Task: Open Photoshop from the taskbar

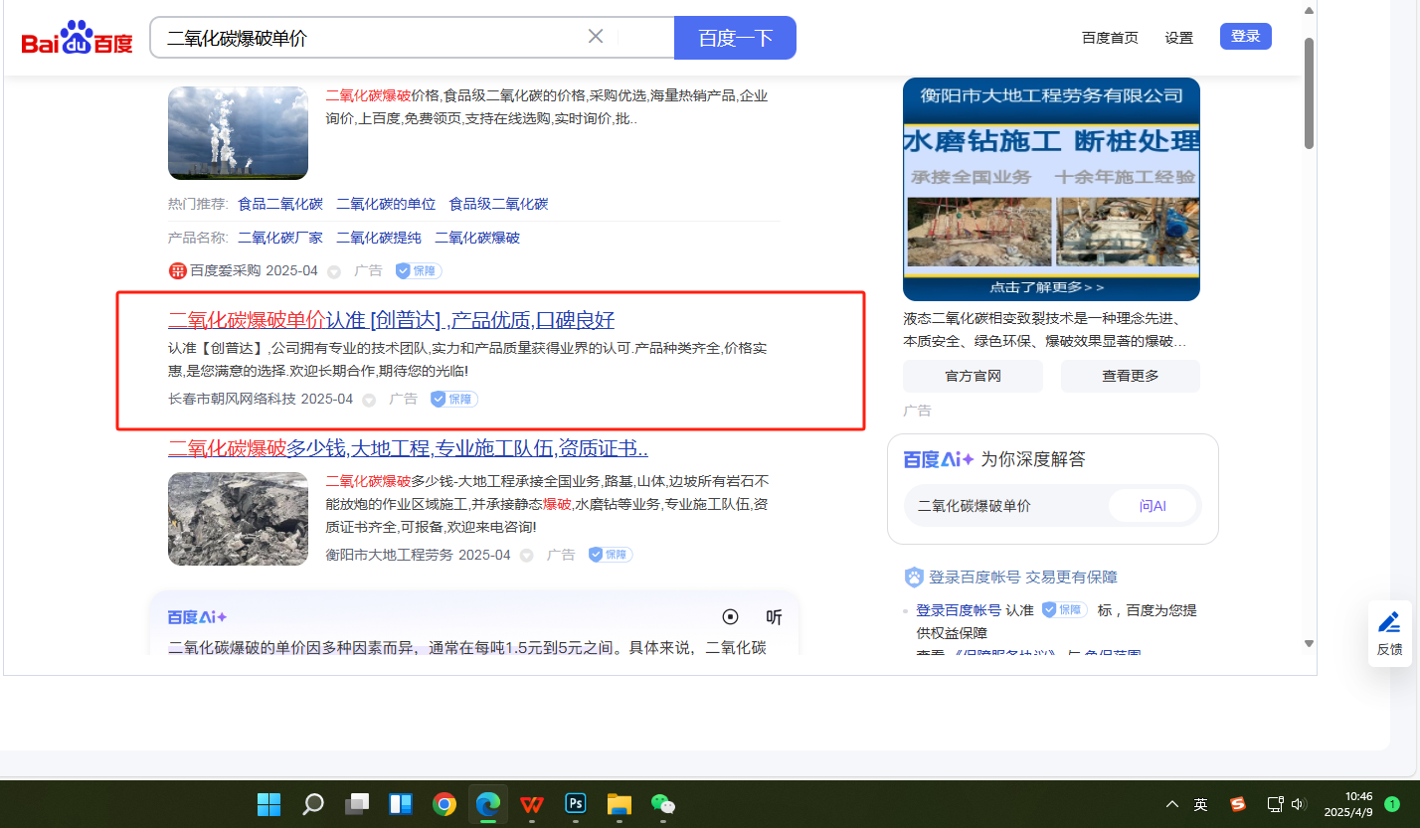Action: [x=576, y=803]
